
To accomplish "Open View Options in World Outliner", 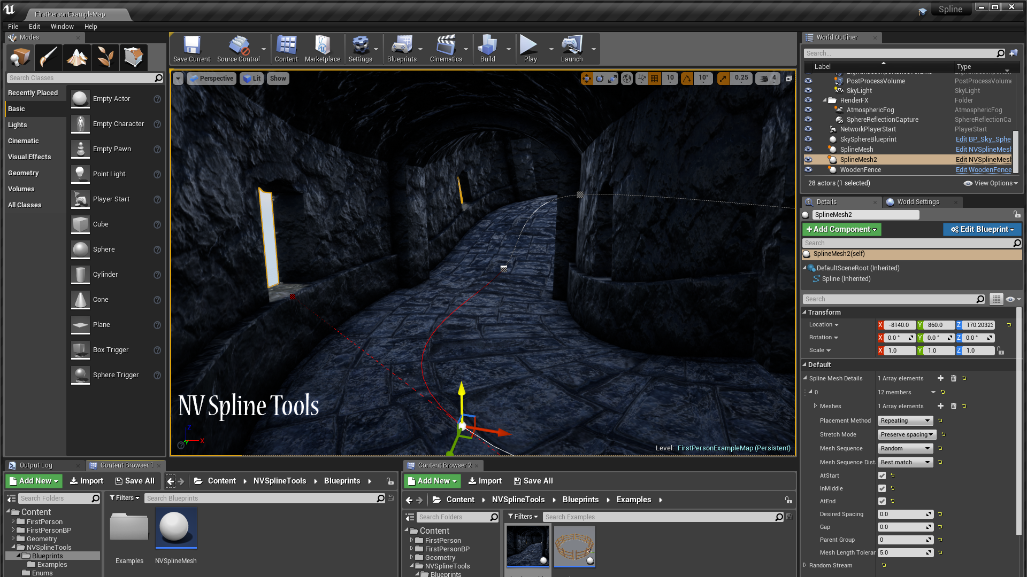I will 991,183.
